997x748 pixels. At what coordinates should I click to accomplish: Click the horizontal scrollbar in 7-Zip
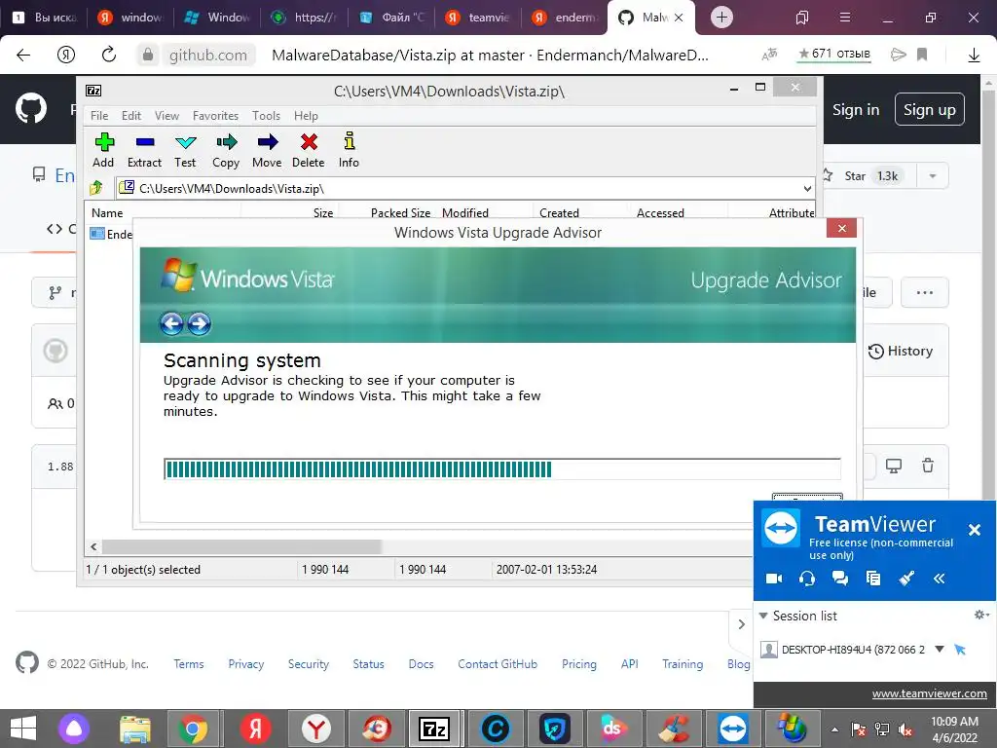241,546
